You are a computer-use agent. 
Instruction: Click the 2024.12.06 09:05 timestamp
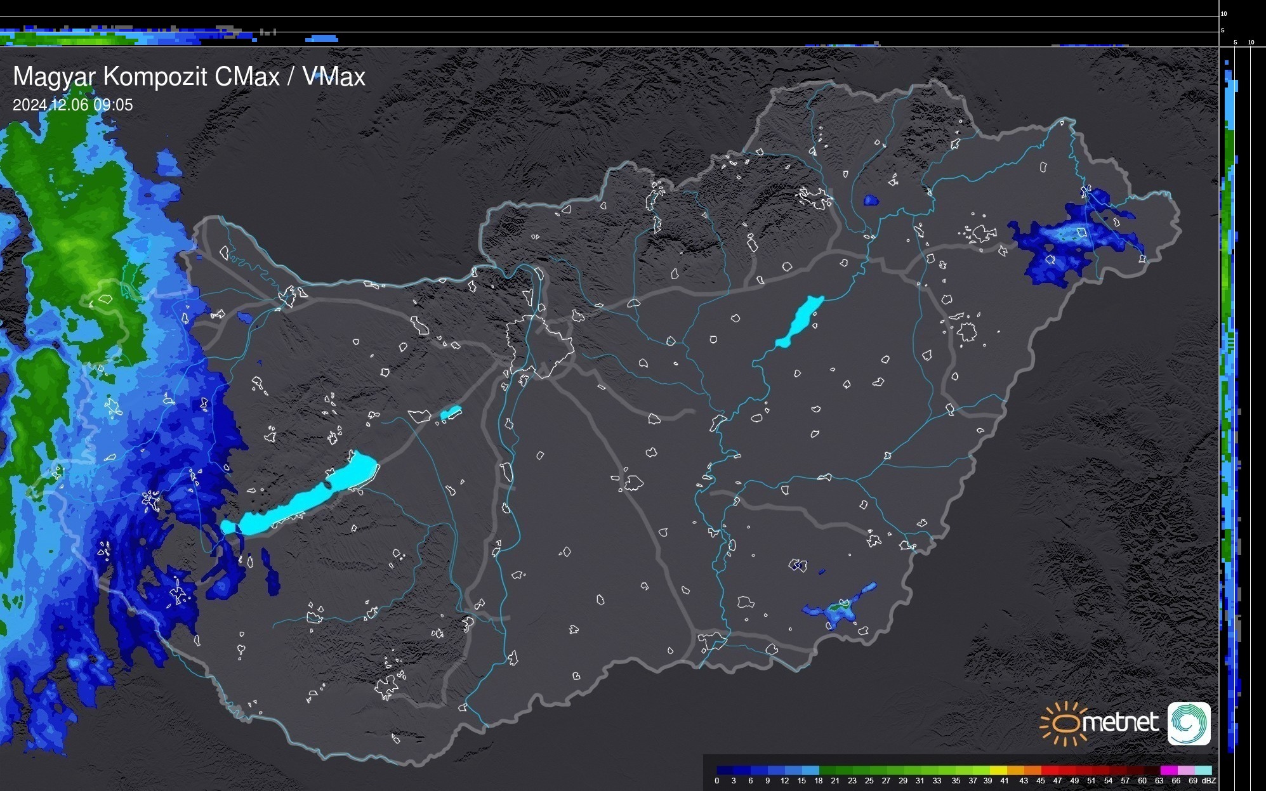click(73, 105)
